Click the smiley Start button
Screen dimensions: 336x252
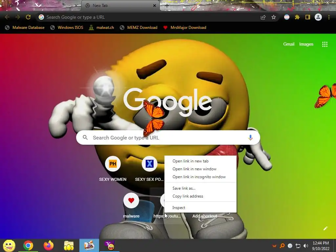[9, 245]
